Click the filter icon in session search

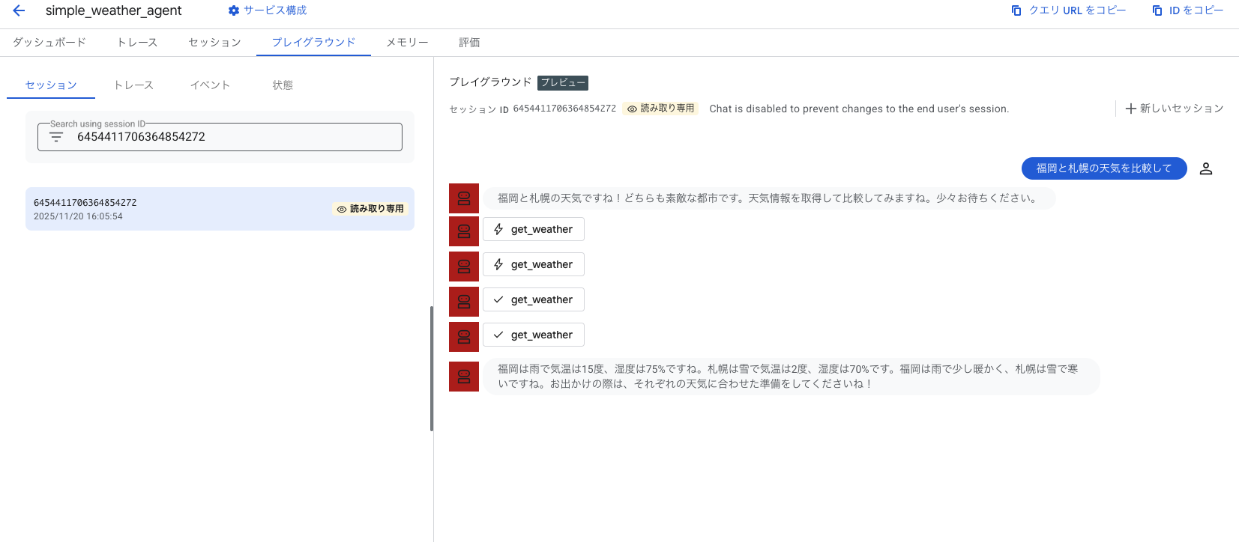pyautogui.click(x=56, y=137)
